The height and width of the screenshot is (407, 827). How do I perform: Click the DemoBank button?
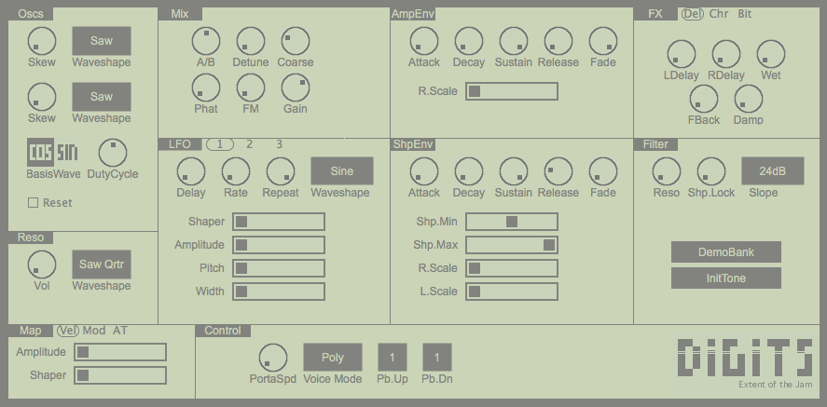pyautogui.click(x=725, y=252)
